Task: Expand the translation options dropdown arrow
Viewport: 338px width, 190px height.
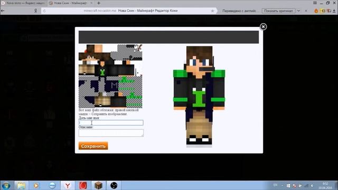Action: coord(299,11)
